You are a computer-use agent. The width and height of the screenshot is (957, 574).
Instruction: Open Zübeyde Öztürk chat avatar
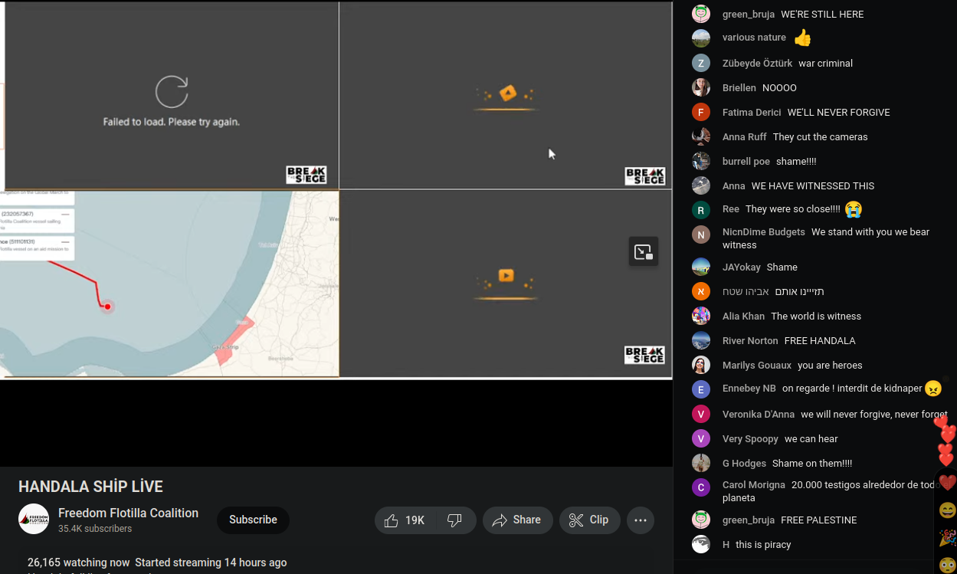click(x=701, y=63)
